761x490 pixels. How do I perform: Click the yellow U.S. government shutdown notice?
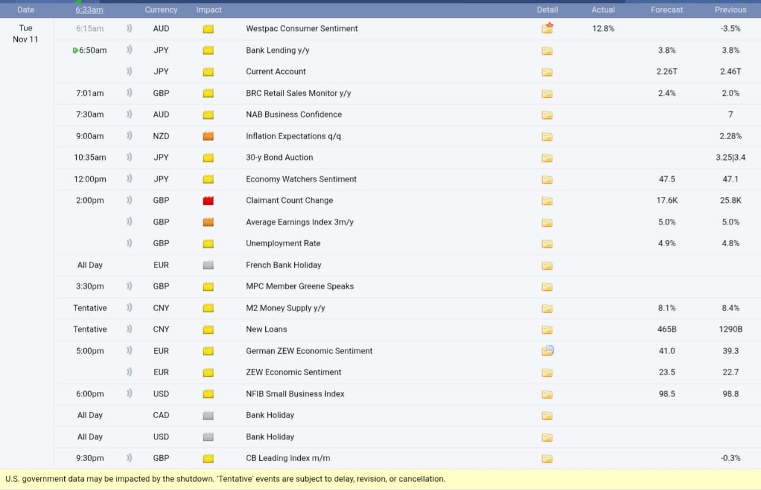click(x=225, y=479)
